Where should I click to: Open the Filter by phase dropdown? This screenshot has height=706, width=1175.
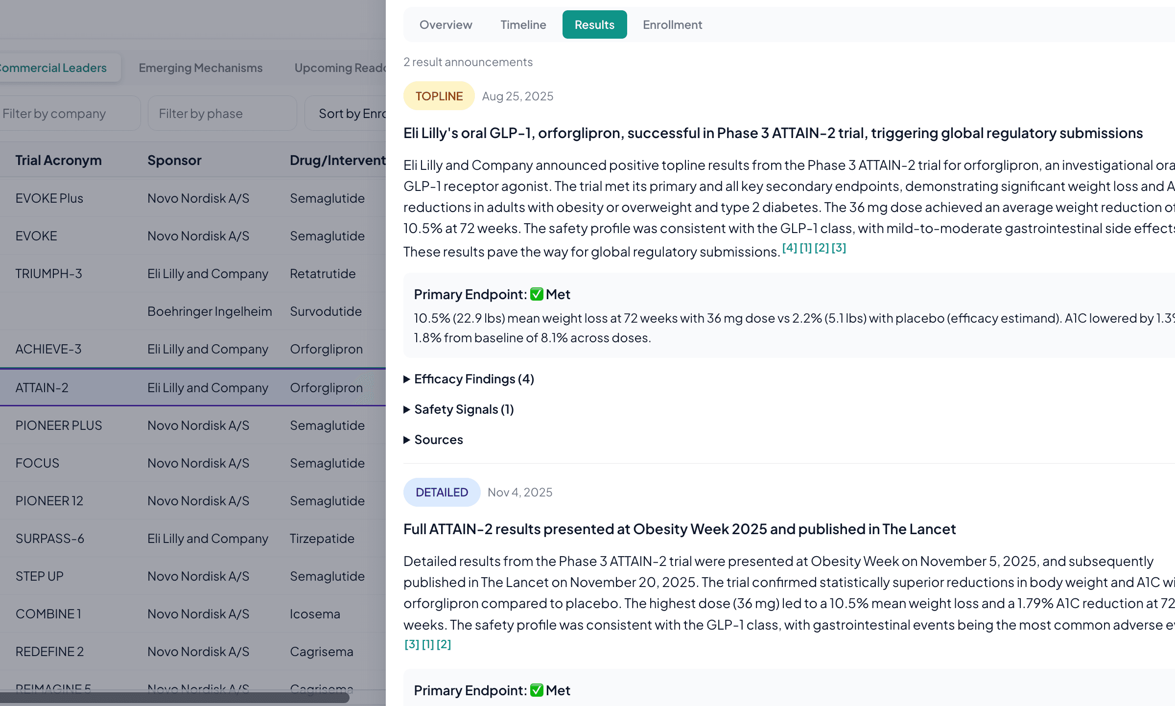point(222,113)
